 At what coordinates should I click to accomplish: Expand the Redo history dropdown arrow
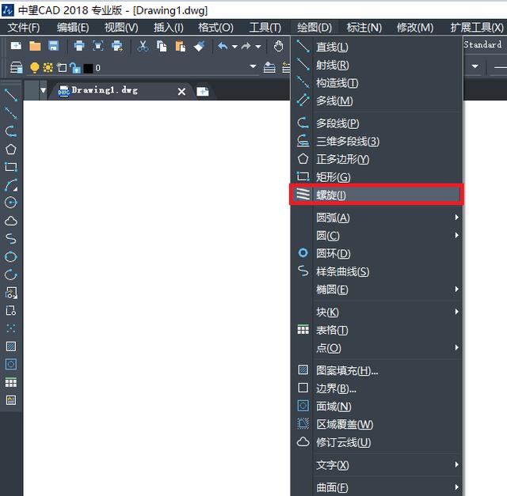258,47
